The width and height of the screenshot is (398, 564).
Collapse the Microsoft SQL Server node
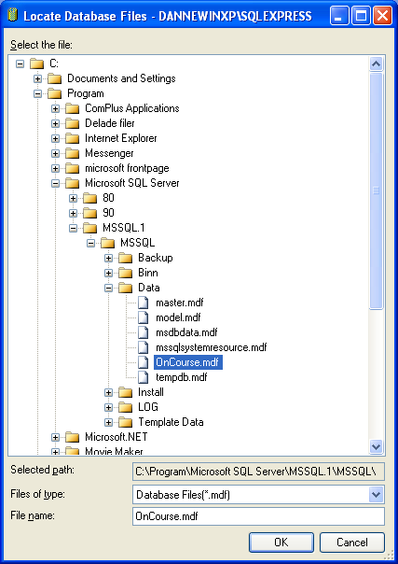[55, 183]
